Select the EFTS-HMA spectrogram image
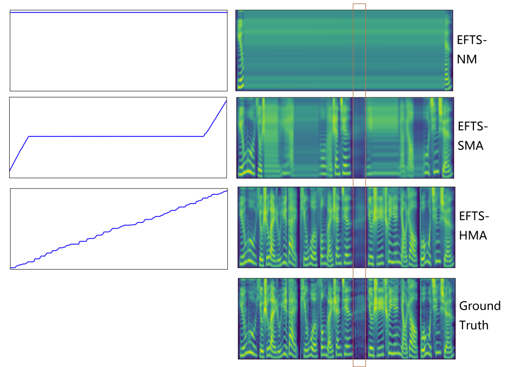This screenshot has height=367, width=513. [x=347, y=227]
